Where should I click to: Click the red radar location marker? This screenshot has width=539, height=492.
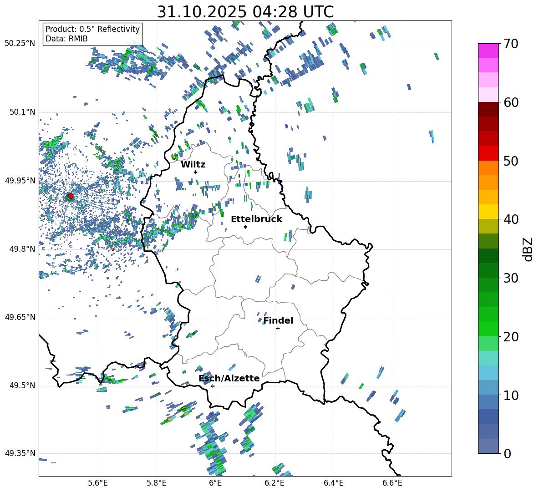(x=71, y=196)
